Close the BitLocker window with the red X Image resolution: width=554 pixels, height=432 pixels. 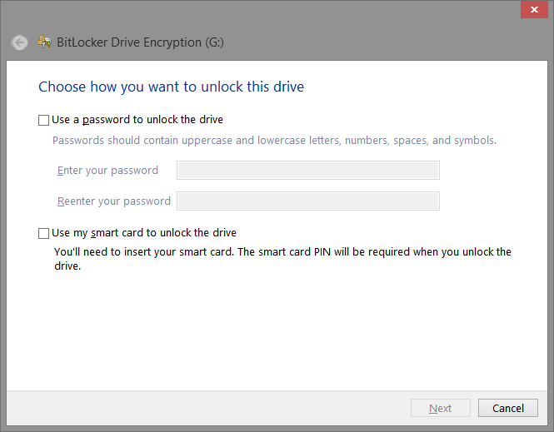pyautogui.click(x=532, y=11)
